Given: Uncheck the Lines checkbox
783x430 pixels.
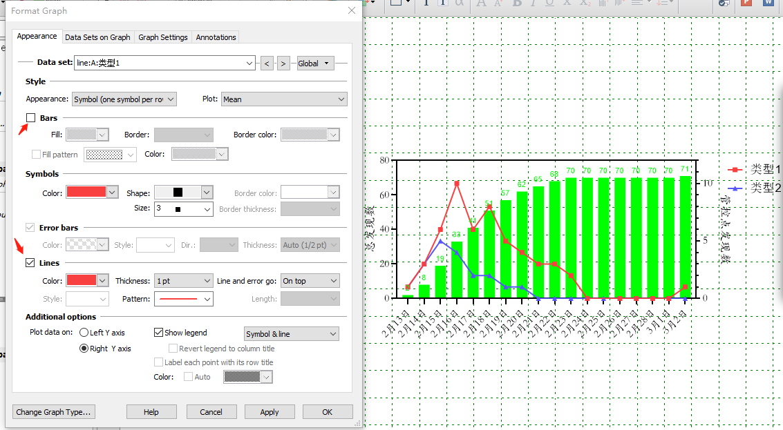Looking at the screenshot, I should click(x=30, y=263).
